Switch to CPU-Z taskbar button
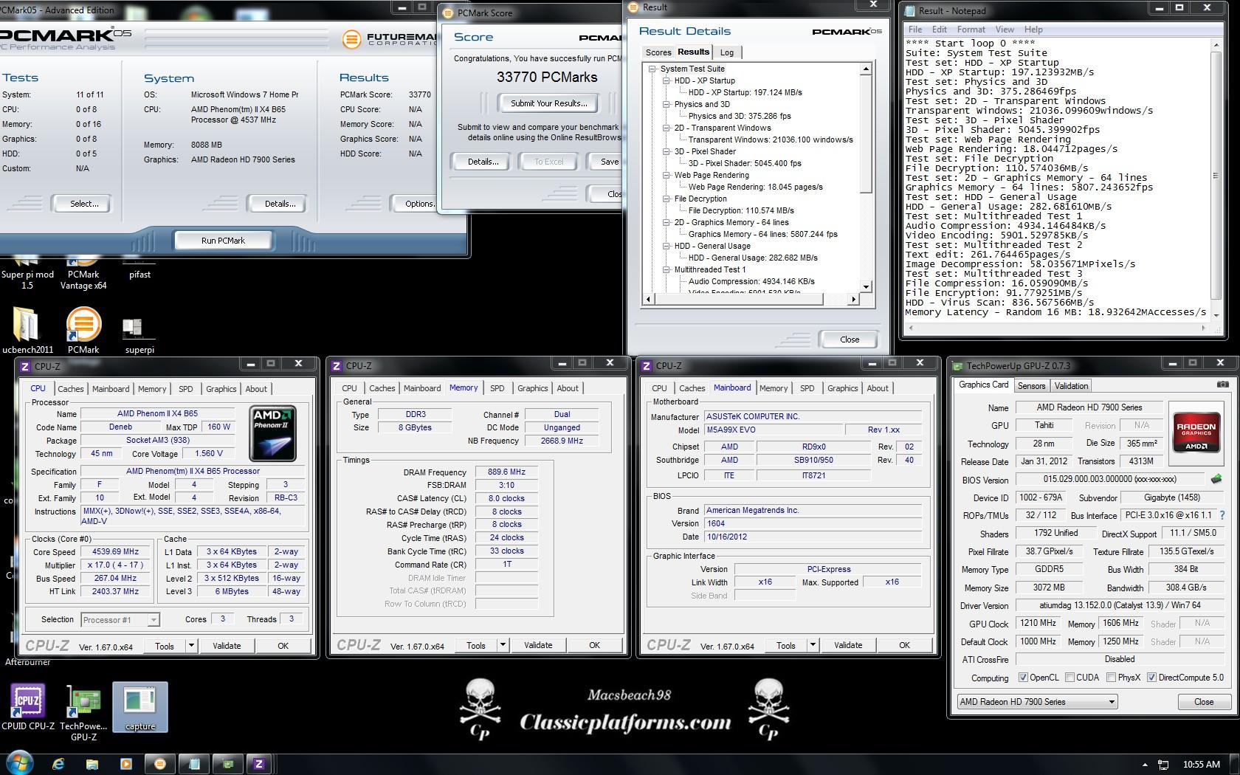This screenshot has width=1240, height=775. pos(259,764)
